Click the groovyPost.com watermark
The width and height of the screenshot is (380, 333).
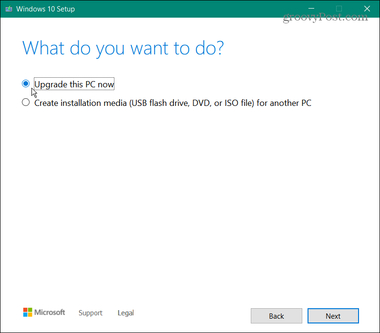click(326, 17)
